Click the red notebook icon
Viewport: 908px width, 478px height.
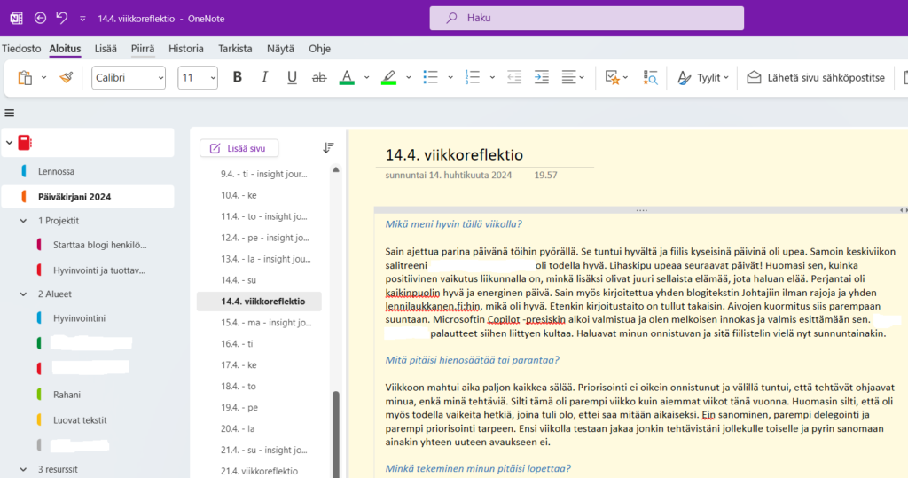[x=24, y=143]
